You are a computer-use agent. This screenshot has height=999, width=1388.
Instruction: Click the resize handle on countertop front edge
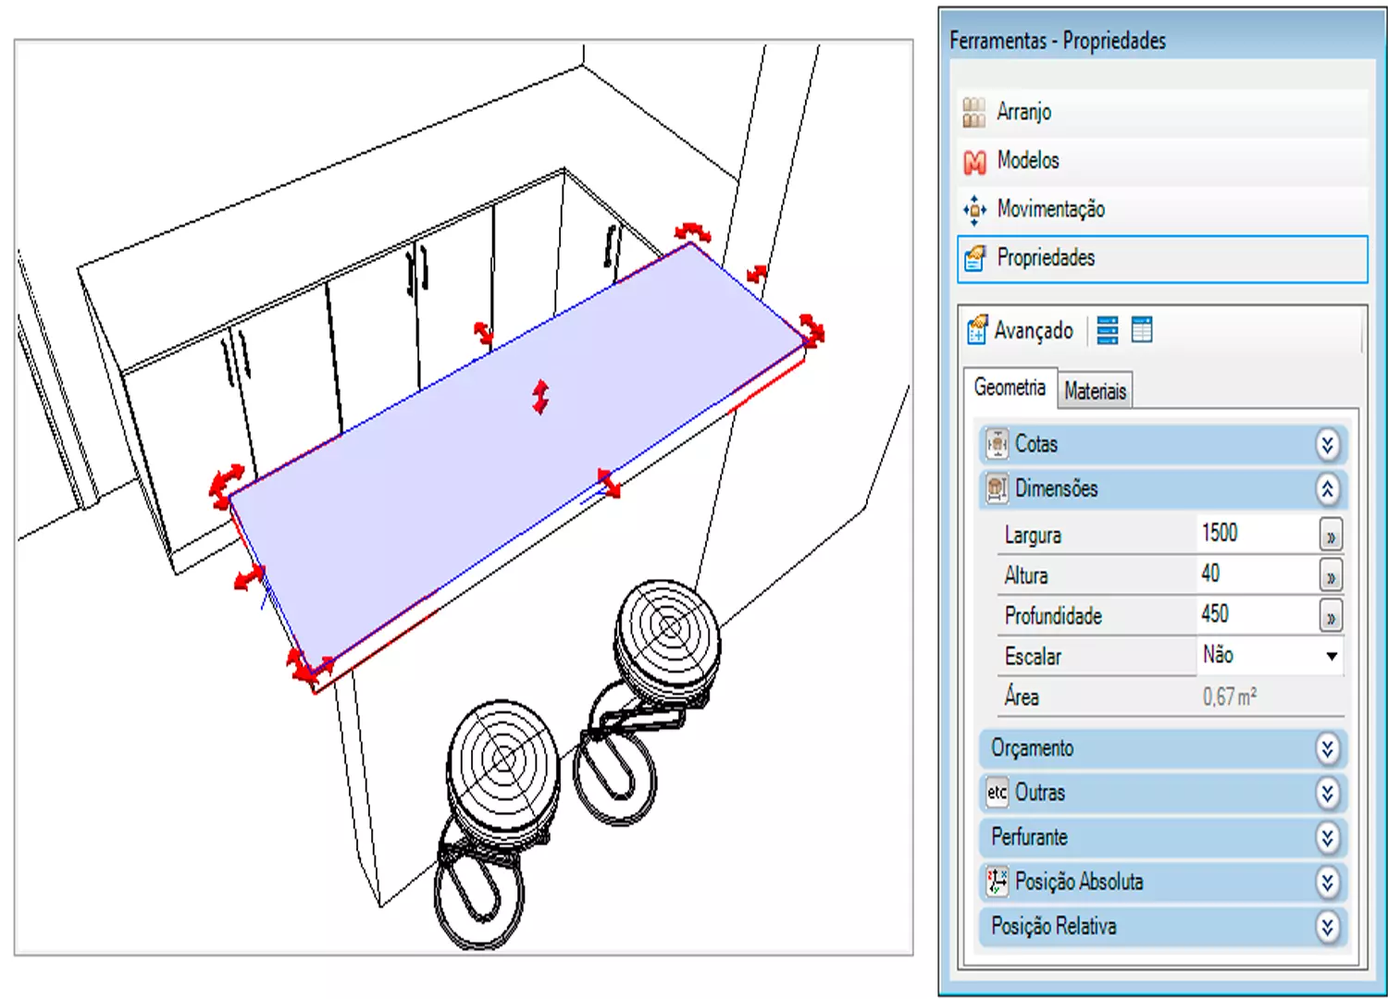point(608,483)
